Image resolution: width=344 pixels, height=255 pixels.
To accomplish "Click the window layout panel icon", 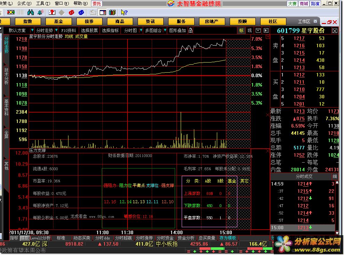I will [x=103, y=13].
